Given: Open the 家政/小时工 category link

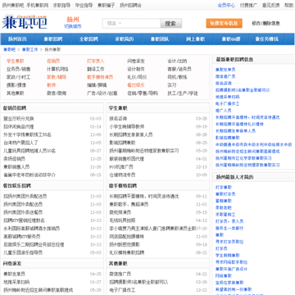Looking at the screenshot, I should [x=19, y=77].
